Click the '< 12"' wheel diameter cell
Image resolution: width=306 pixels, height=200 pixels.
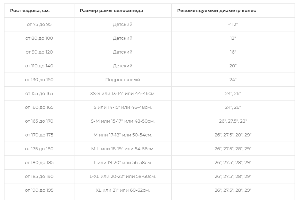pyautogui.click(x=233, y=25)
